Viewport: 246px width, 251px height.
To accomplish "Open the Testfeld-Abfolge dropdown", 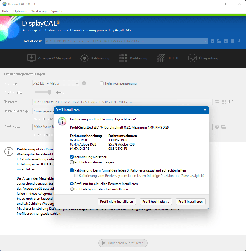I will click(44, 111).
